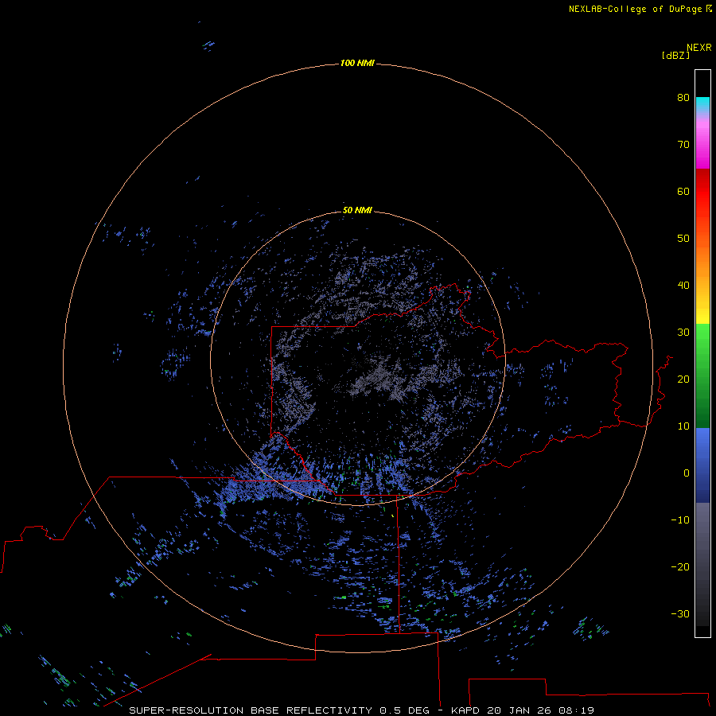This screenshot has width=716, height=716.
Task: Click the 80 dBZ scale value
Action: click(x=683, y=97)
